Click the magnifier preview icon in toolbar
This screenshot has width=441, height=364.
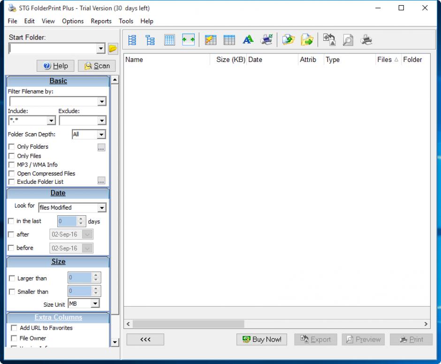click(x=348, y=40)
